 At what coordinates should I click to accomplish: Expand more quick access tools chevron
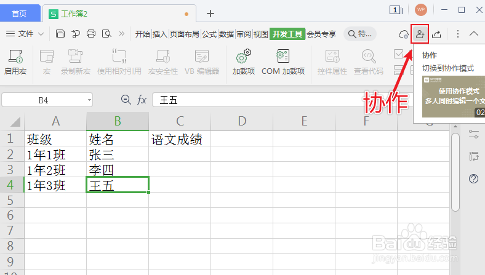point(122,33)
